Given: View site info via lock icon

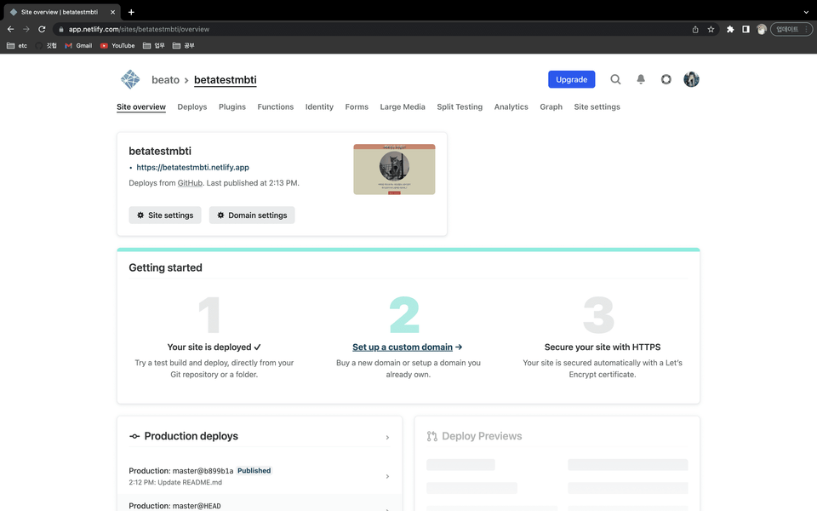Looking at the screenshot, I should 61,29.
